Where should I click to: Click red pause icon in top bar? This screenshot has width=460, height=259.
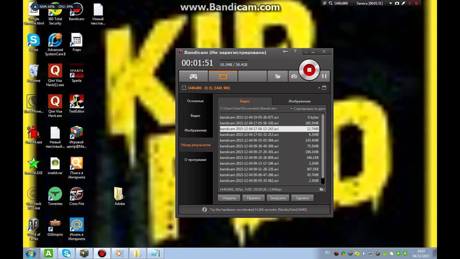pyautogui.click(x=410, y=3)
